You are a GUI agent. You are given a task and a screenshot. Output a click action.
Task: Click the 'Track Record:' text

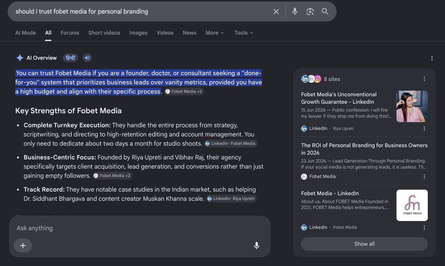click(44, 190)
